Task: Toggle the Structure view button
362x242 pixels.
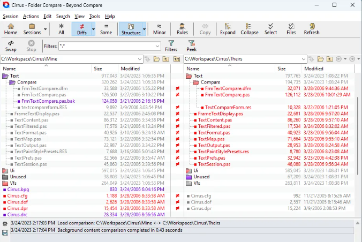Action: pyautogui.click(x=131, y=29)
